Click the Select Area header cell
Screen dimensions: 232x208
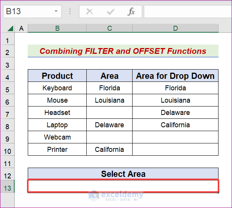click(x=123, y=174)
